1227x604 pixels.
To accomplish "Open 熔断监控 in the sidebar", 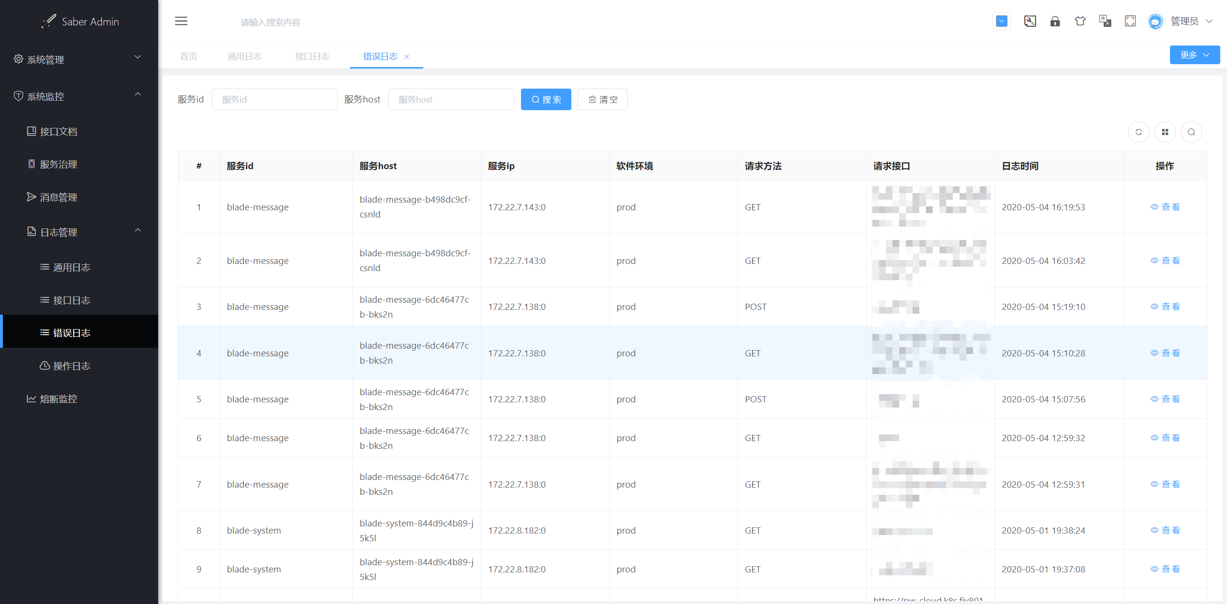I will point(58,399).
